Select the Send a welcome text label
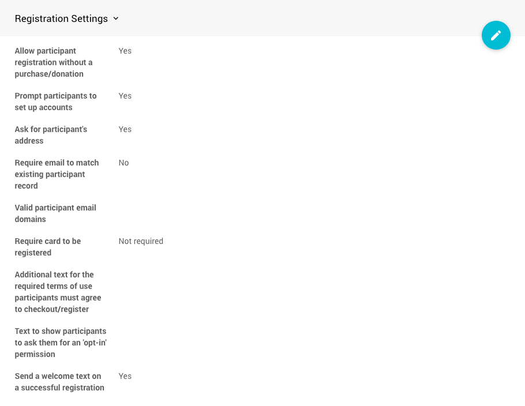Image resolution: width=525 pixels, height=406 pixels. click(x=59, y=382)
